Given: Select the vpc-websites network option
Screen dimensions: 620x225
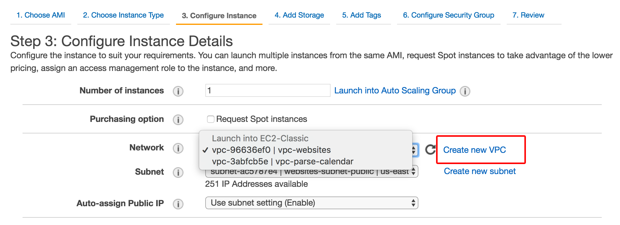Looking at the screenshot, I should [271, 150].
